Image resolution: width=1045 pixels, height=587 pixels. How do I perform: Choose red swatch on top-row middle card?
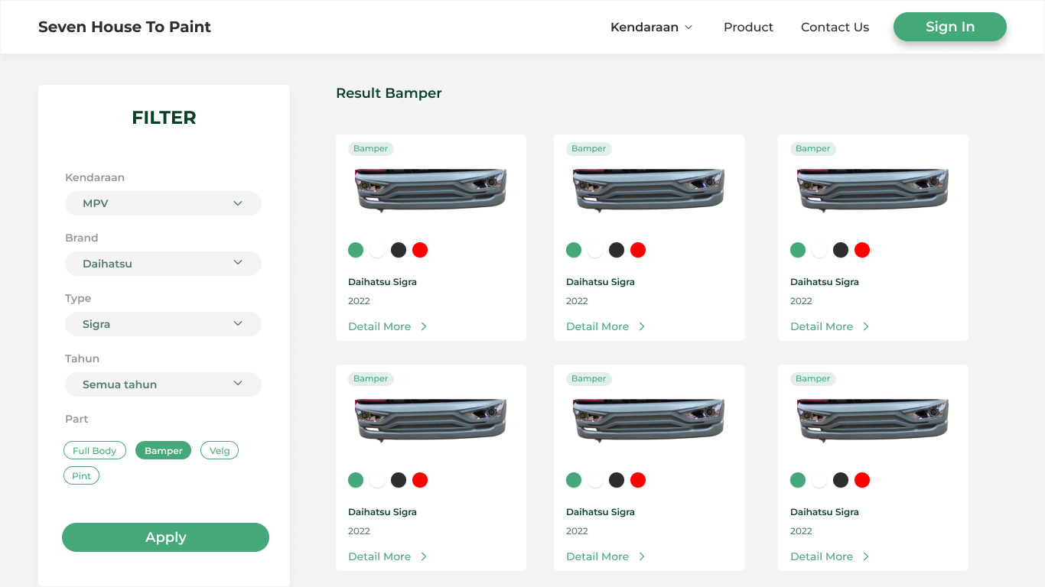(638, 250)
